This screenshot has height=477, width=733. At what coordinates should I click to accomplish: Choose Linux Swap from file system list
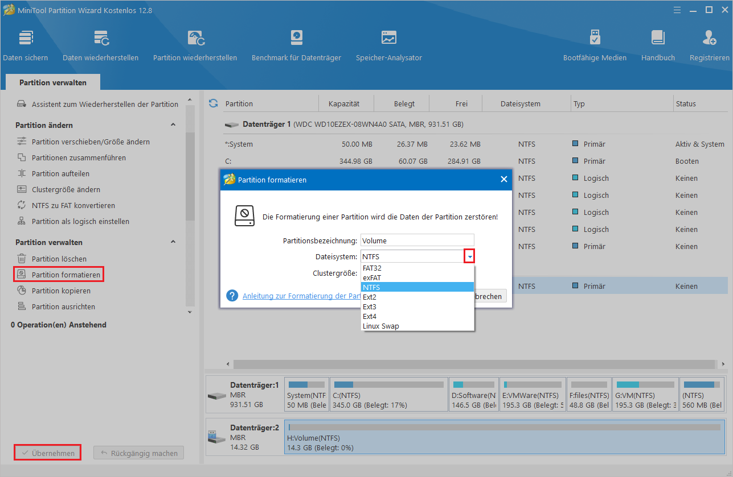[x=417, y=326]
